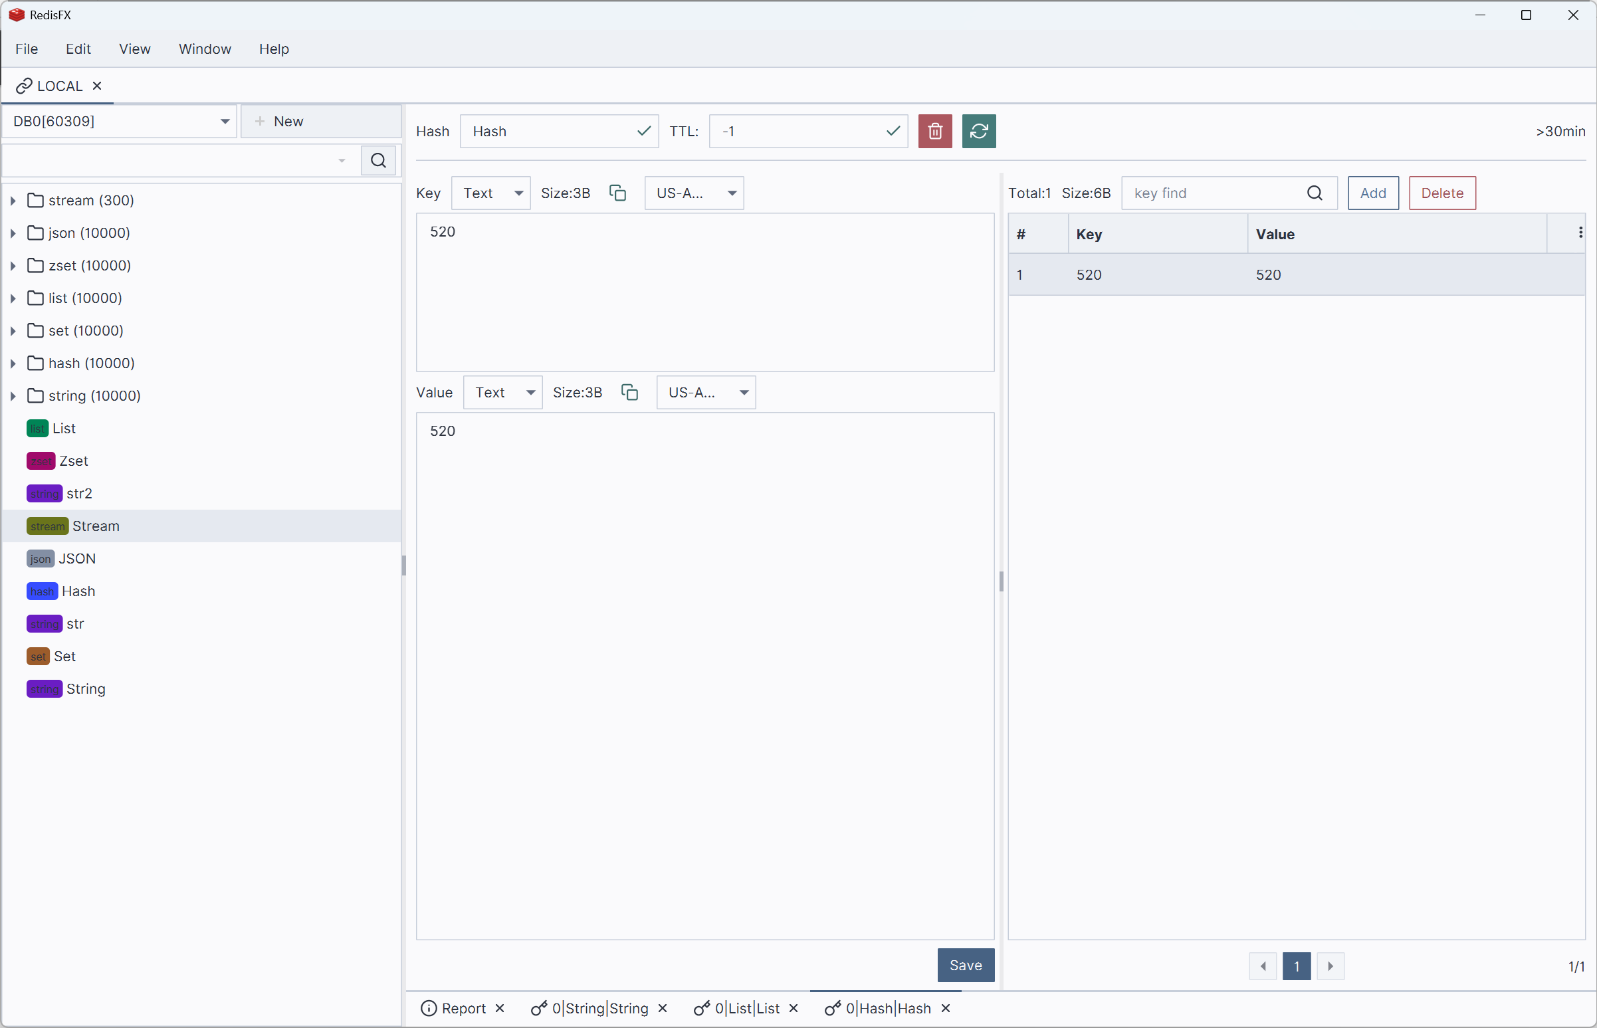The height and width of the screenshot is (1028, 1597).
Task: Delete the current hash key via trash icon
Action: (x=934, y=132)
